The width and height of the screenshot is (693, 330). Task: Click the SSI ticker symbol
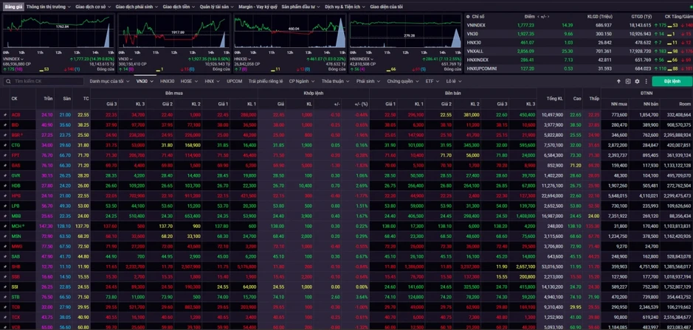coord(15,287)
